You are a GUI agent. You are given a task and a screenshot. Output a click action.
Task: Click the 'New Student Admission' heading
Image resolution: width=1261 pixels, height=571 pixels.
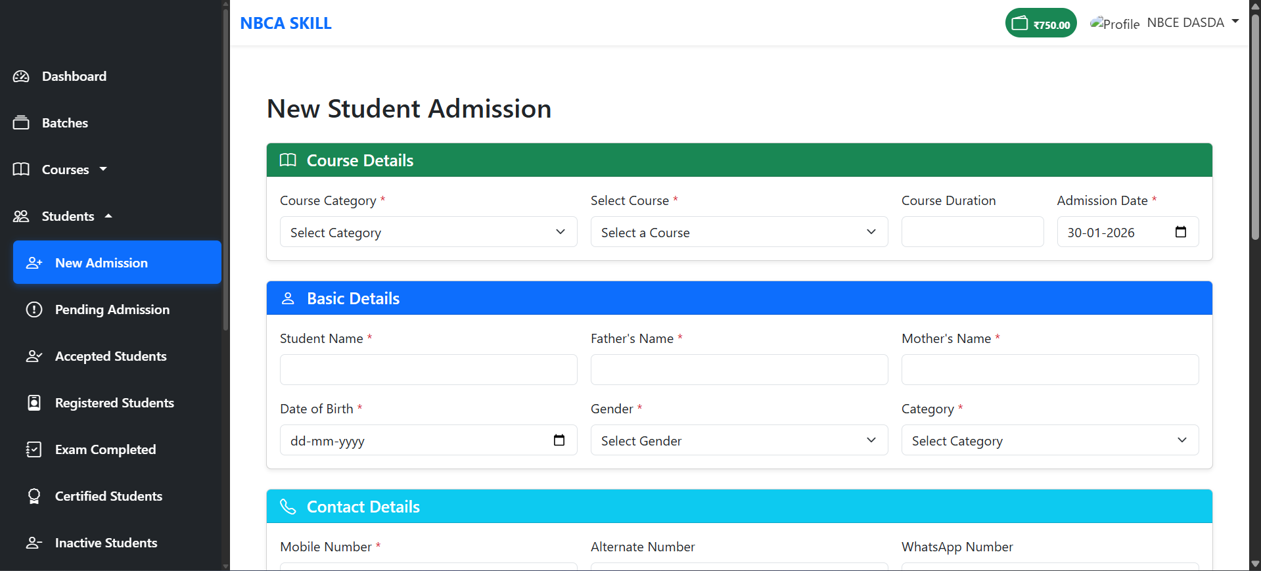[409, 108]
